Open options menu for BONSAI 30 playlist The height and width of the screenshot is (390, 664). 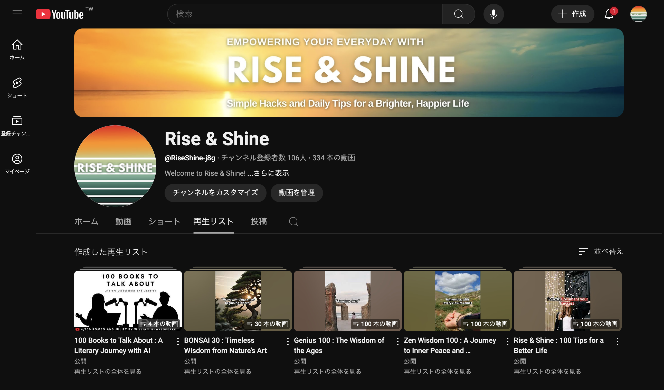point(288,342)
